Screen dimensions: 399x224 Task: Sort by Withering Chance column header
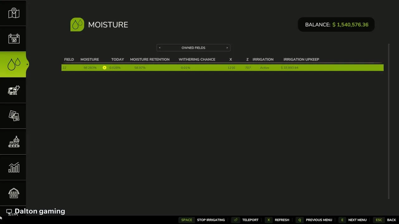coord(197,59)
